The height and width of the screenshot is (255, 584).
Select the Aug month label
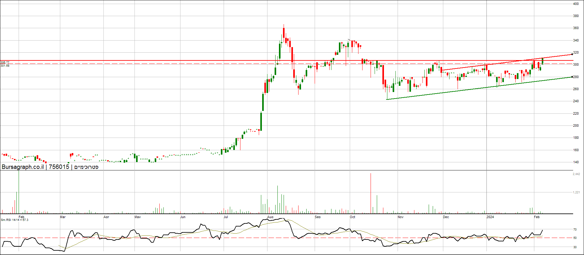pyautogui.click(x=270, y=217)
